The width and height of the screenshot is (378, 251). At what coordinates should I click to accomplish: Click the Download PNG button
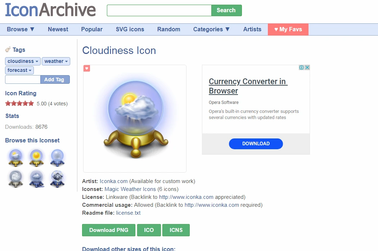[x=109, y=230]
